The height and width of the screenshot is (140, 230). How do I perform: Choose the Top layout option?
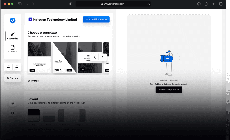pos(34,115)
